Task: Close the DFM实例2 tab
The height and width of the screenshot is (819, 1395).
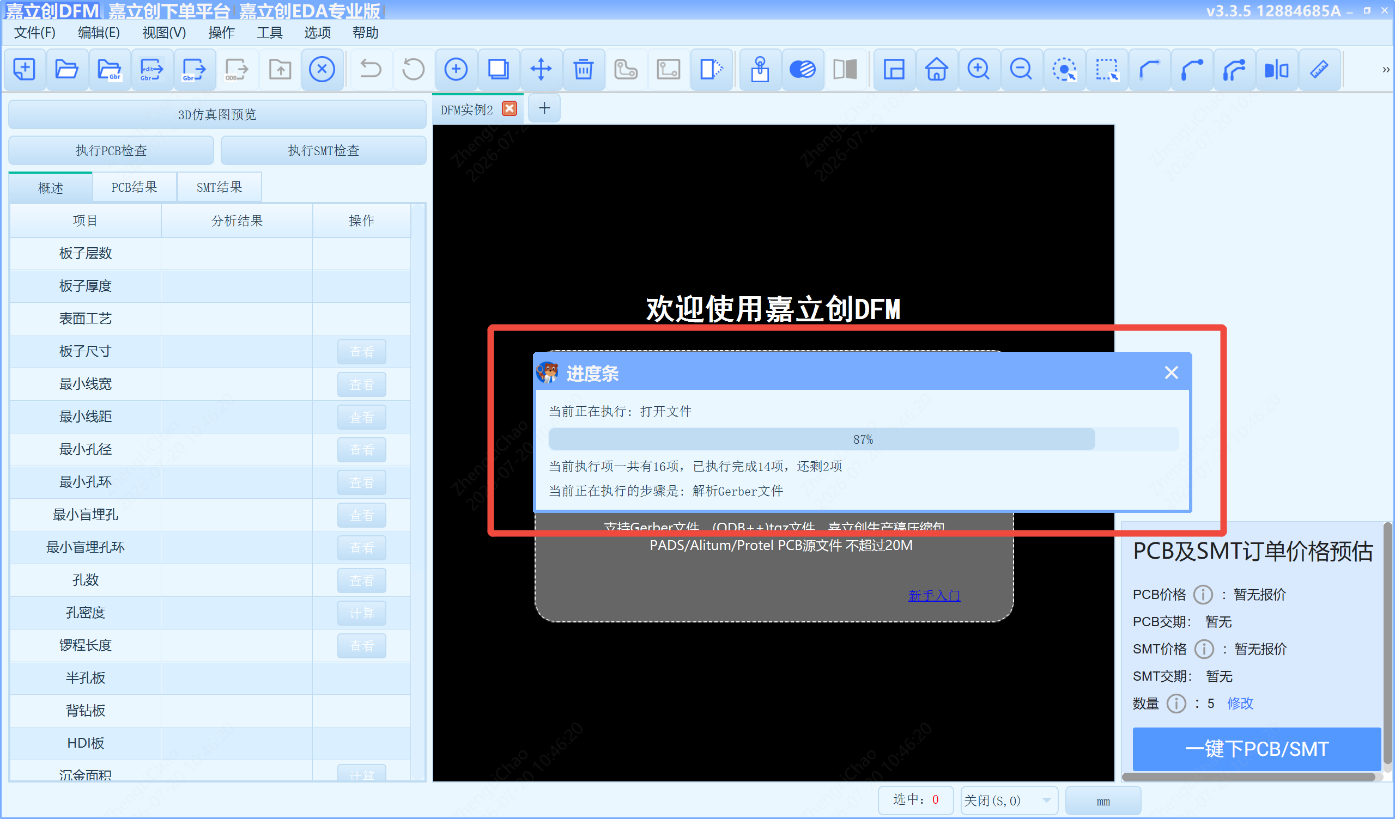Action: click(510, 108)
